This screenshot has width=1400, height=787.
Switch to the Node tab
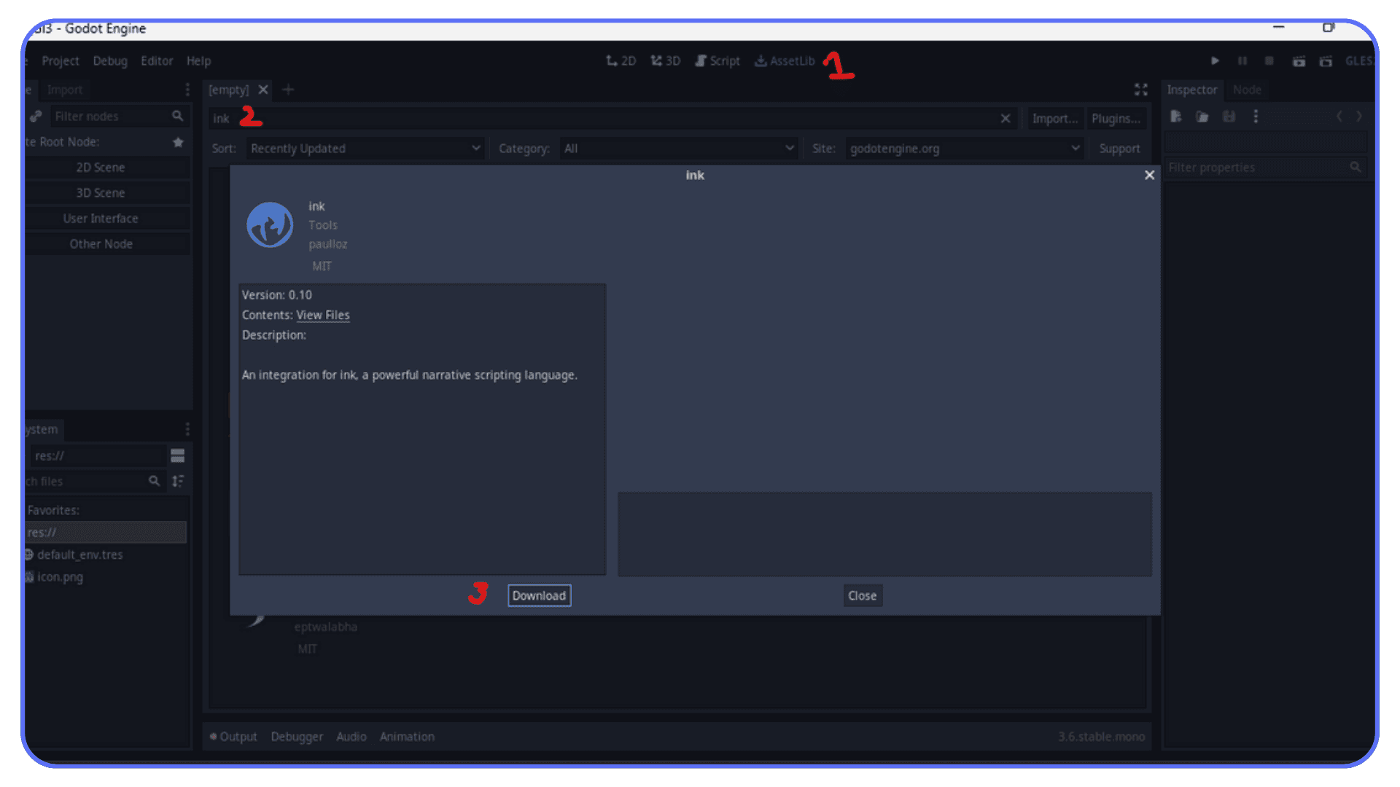point(1247,90)
